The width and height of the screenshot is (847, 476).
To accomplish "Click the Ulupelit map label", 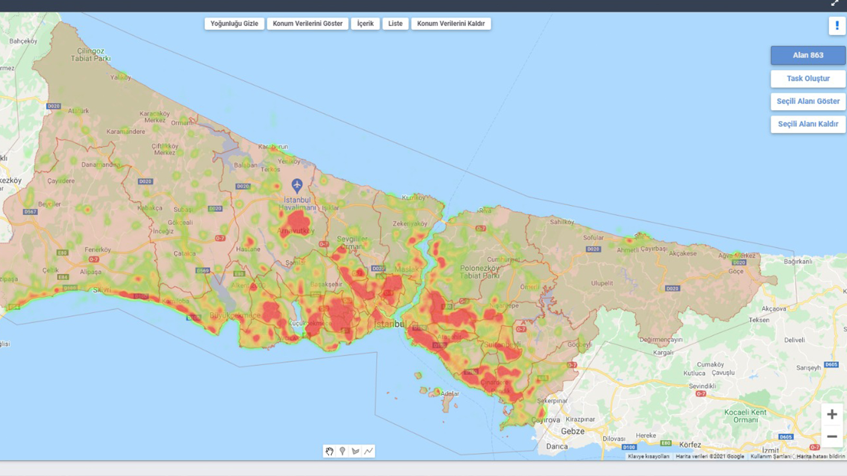I will coord(602,283).
